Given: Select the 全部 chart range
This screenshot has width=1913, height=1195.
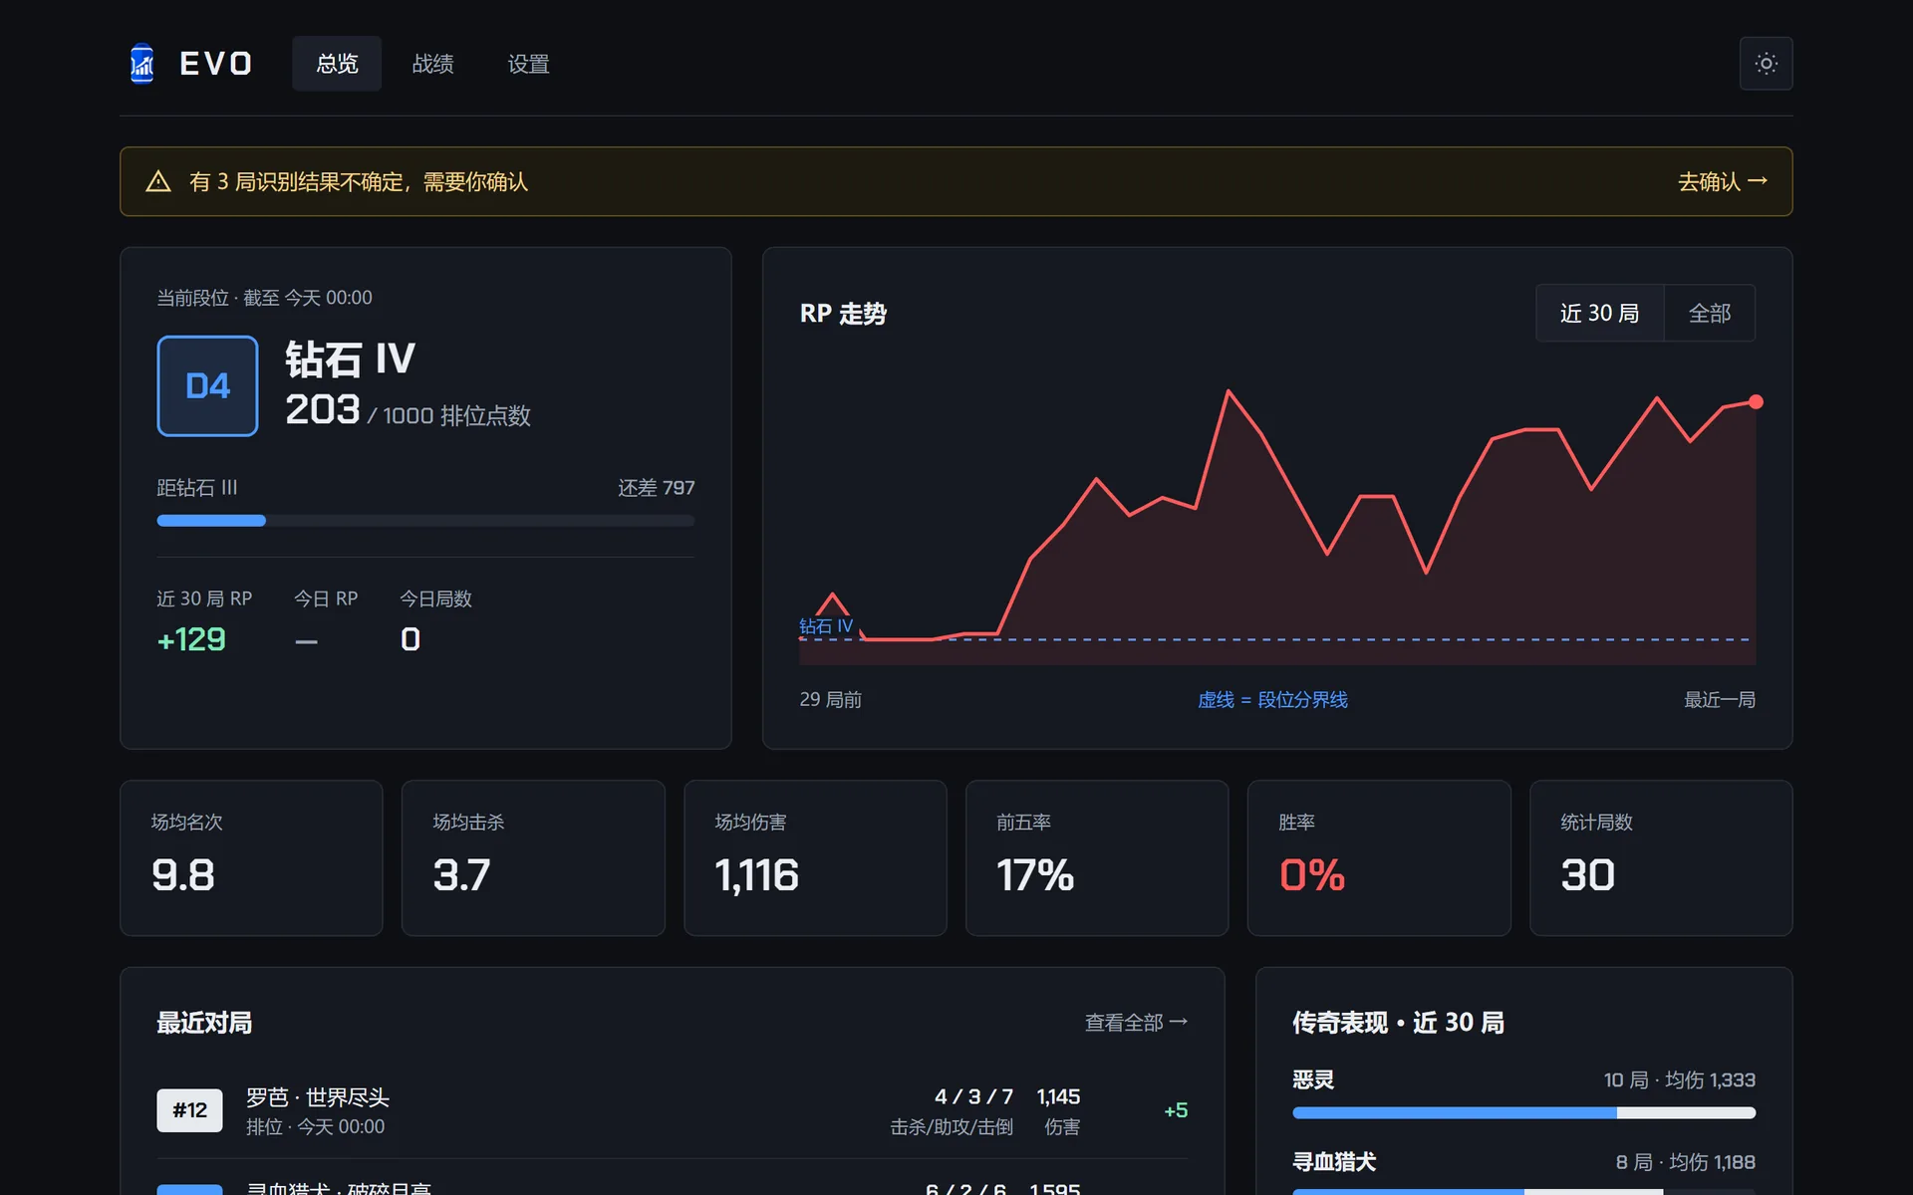Looking at the screenshot, I should (x=1710, y=314).
